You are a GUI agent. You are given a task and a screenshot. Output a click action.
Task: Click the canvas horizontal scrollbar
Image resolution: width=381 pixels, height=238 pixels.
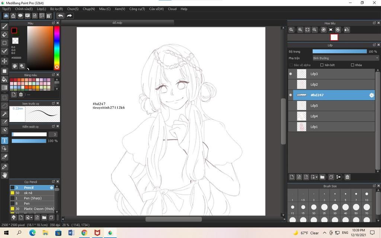point(173,219)
